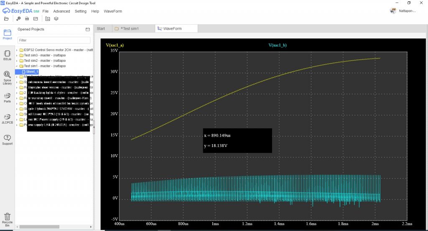Expand ESP32 Control Servo motor 2CH project
This screenshot has height=231, width=428.
tap(17, 50)
